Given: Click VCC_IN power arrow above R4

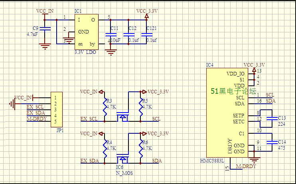Looking at the screenshot, I should click(102, 134).
